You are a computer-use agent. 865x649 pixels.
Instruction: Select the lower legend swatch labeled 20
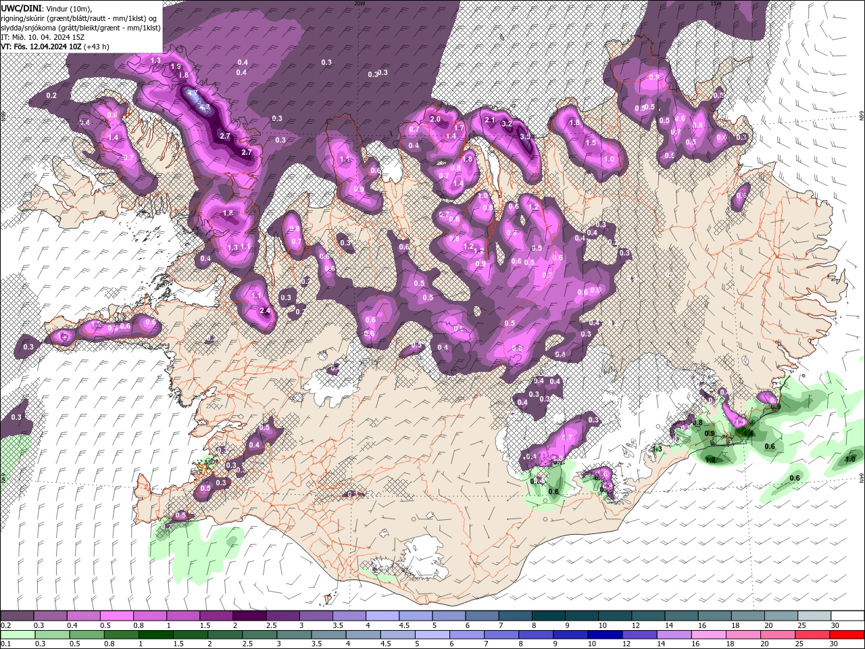click(x=778, y=635)
